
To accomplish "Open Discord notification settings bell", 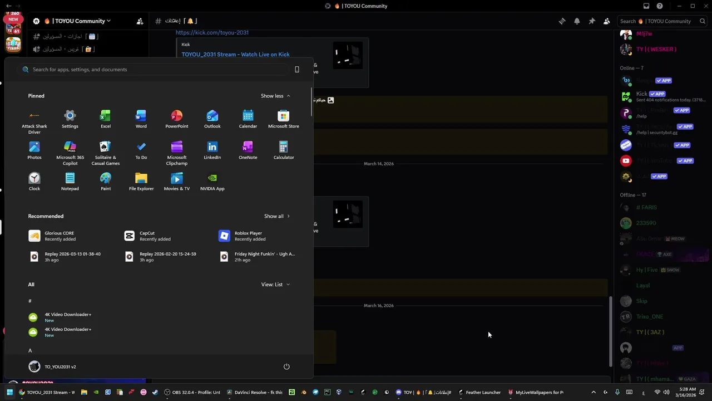I will click(577, 21).
